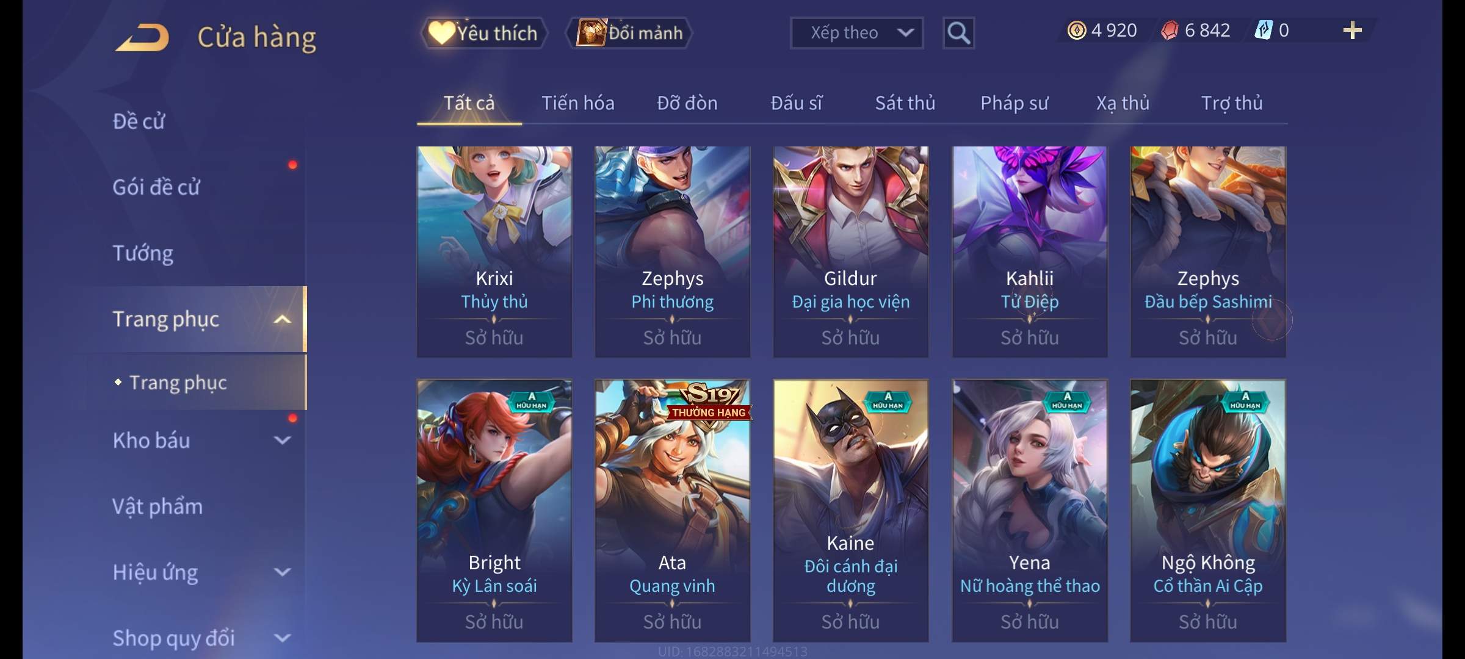Select the Tiến hóa tab
This screenshot has height=659, width=1465.
pyautogui.click(x=577, y=103)
